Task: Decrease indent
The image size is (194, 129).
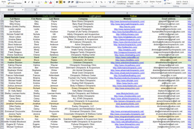Action: 69,2
